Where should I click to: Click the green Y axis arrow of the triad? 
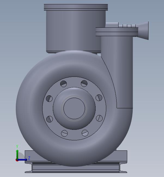[17, 154]
